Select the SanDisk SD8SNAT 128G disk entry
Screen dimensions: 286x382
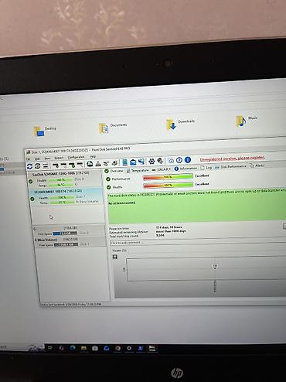(66, 179)
